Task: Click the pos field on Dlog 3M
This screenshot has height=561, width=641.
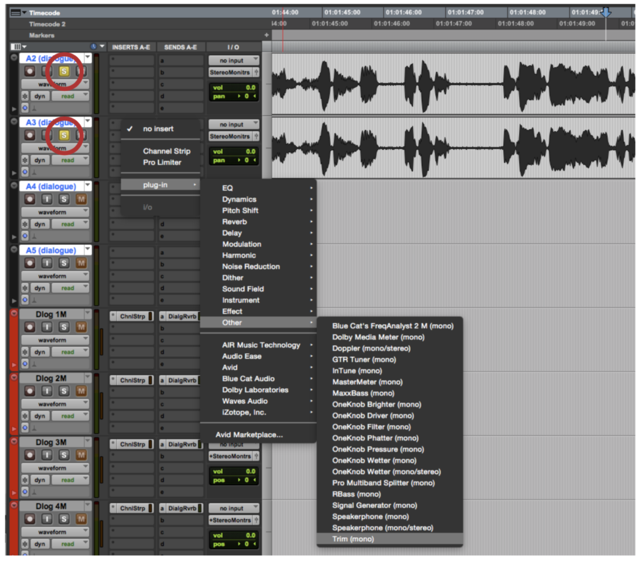Action: pos(234,480)
